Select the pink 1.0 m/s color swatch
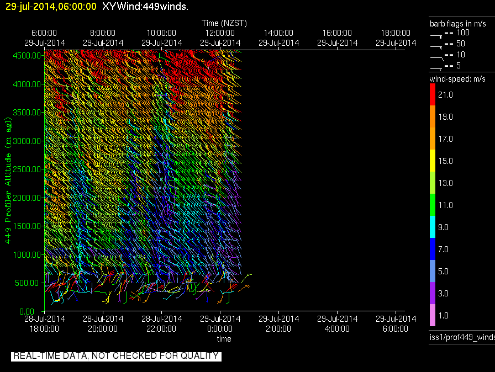495x372 pixels. pyautogui.click(x=433, y=315)
